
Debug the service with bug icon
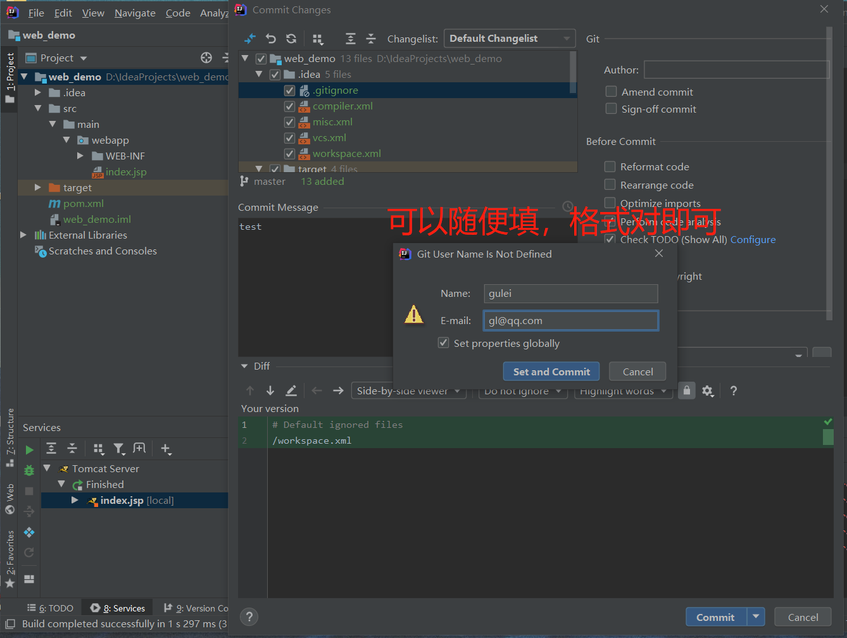tap(29, 470)
